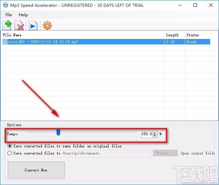Click the Open output folder link
The height and width of the screenshot is (185, 219).
click(x=198, y=153)
